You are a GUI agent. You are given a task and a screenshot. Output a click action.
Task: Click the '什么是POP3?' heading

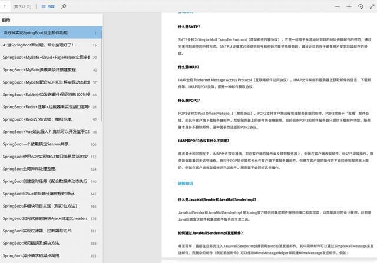(188, 101)
